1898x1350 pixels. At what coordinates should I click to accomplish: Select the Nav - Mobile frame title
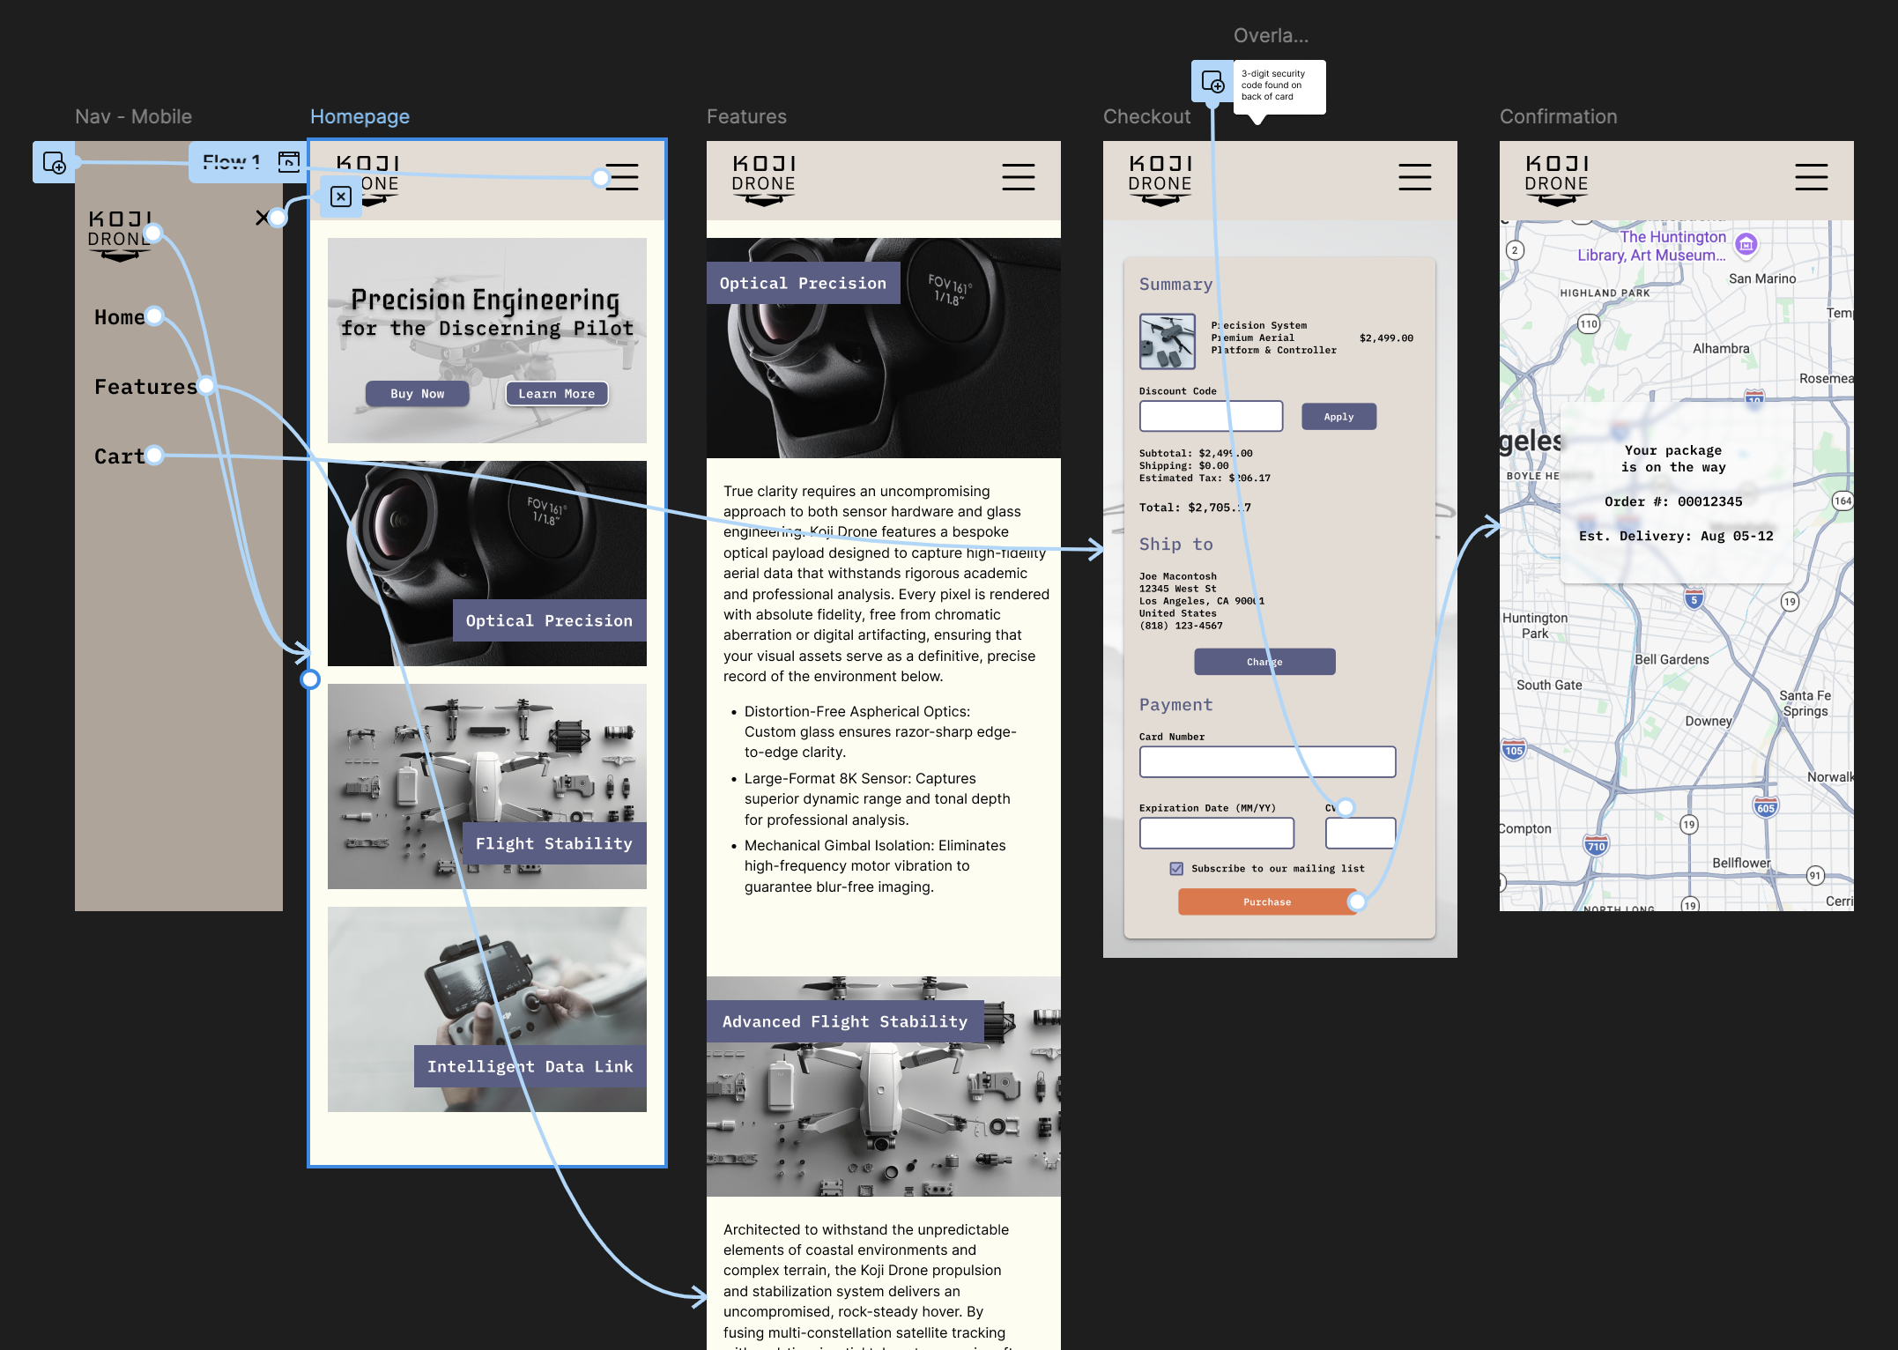[133, 116]
